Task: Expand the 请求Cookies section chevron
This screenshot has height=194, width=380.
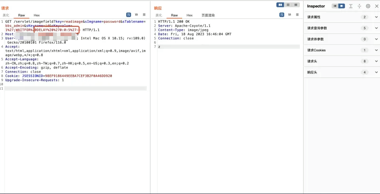Action: point(376,50)
